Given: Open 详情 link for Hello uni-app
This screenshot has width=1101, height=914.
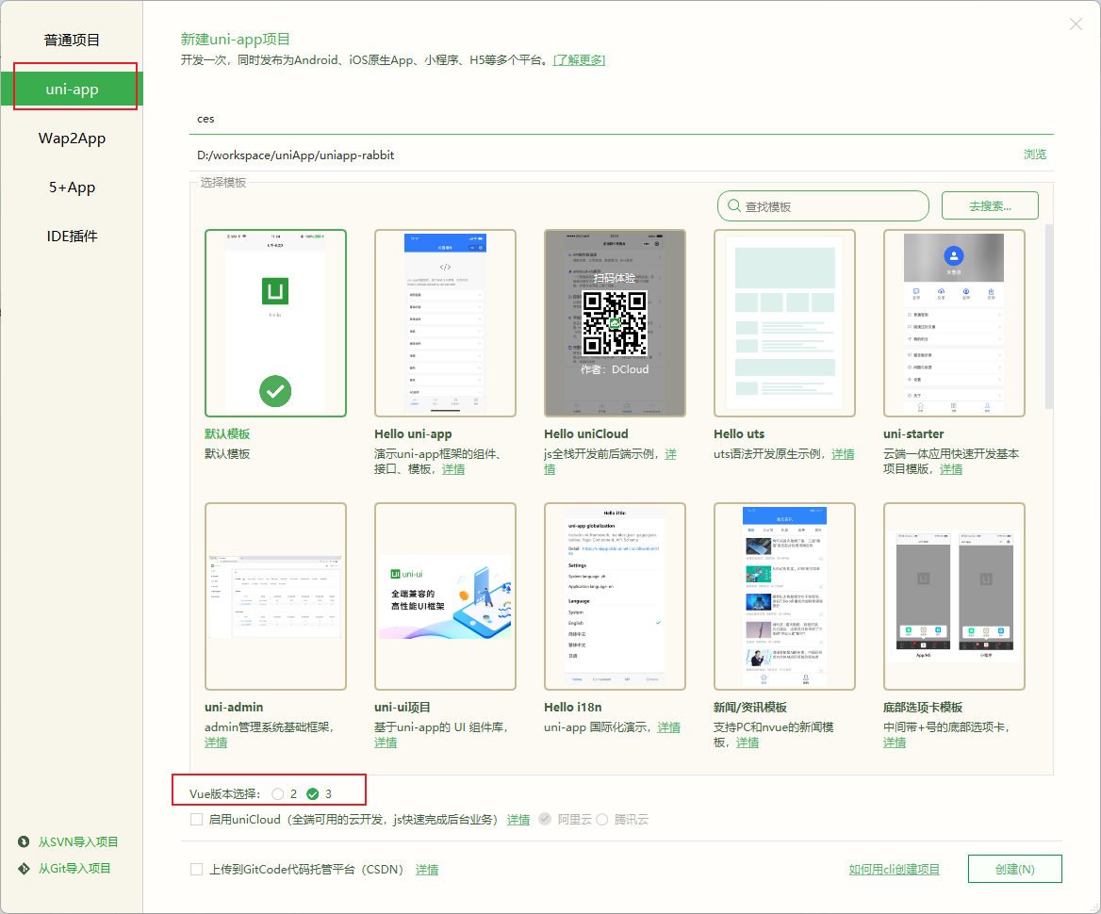Looking at the screenshot, I should pos(452,469).
